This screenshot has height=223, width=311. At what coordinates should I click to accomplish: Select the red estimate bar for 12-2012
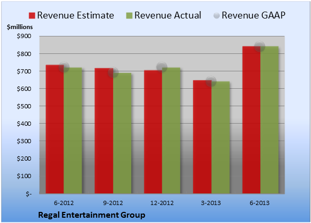click(153, 132)
